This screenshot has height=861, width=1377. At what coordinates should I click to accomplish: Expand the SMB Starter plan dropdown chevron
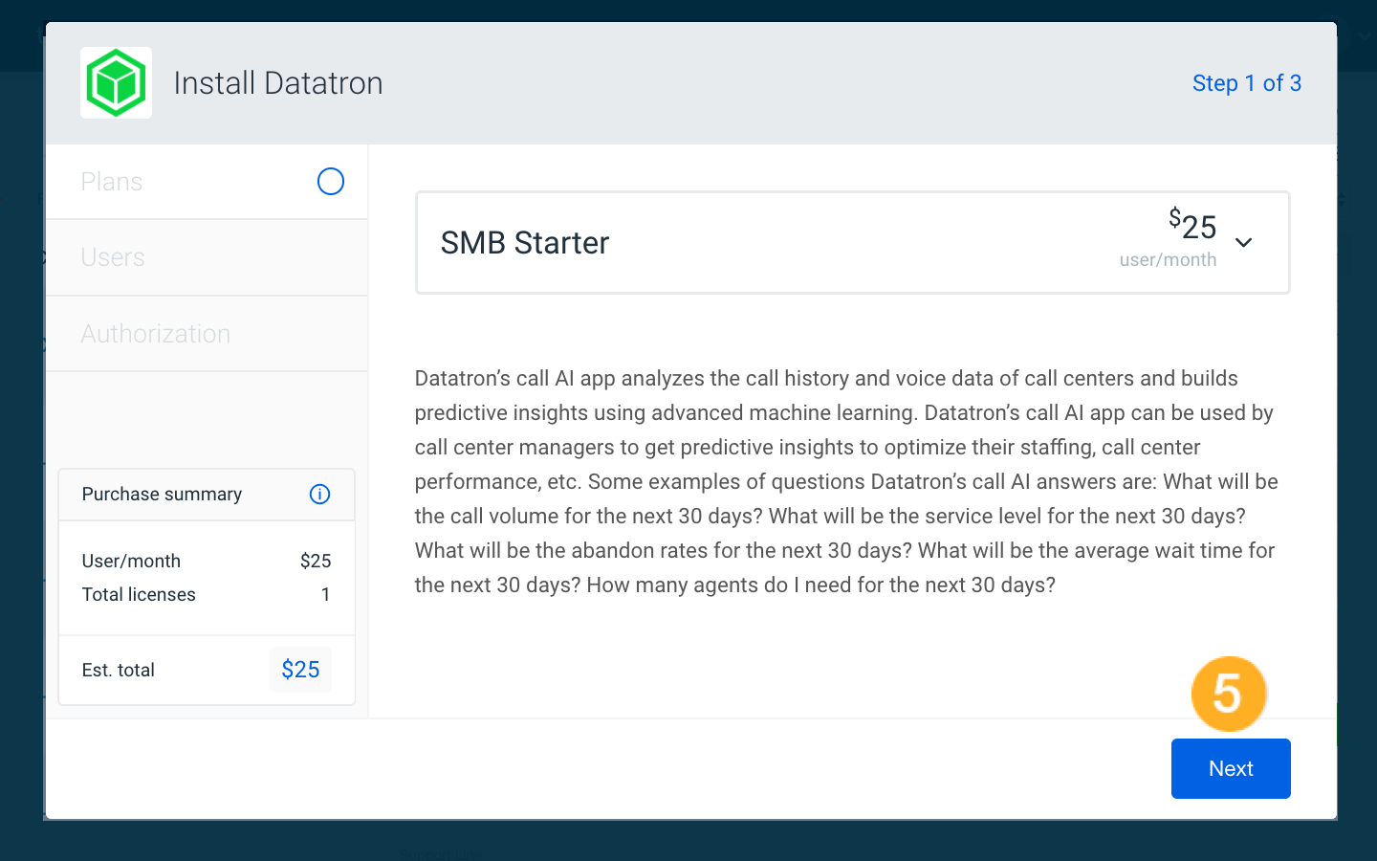(1243, 243)
